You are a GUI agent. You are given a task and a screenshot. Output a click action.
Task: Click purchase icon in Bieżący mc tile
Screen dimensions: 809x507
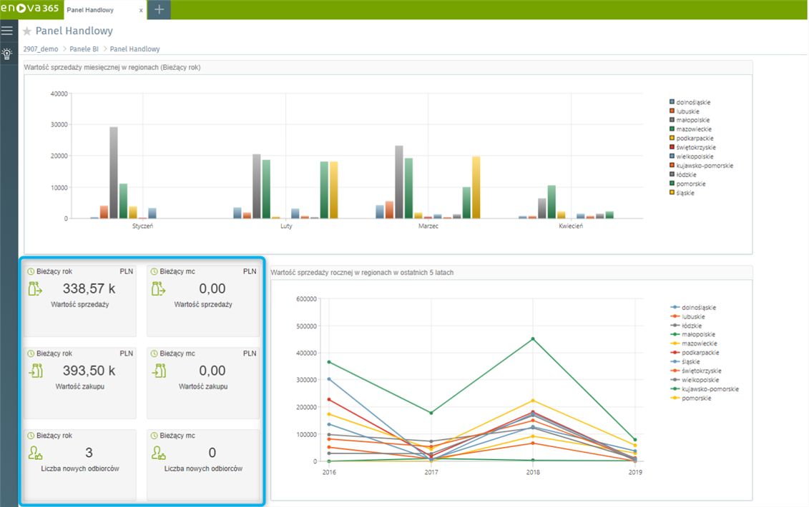[x=159, y=371]
